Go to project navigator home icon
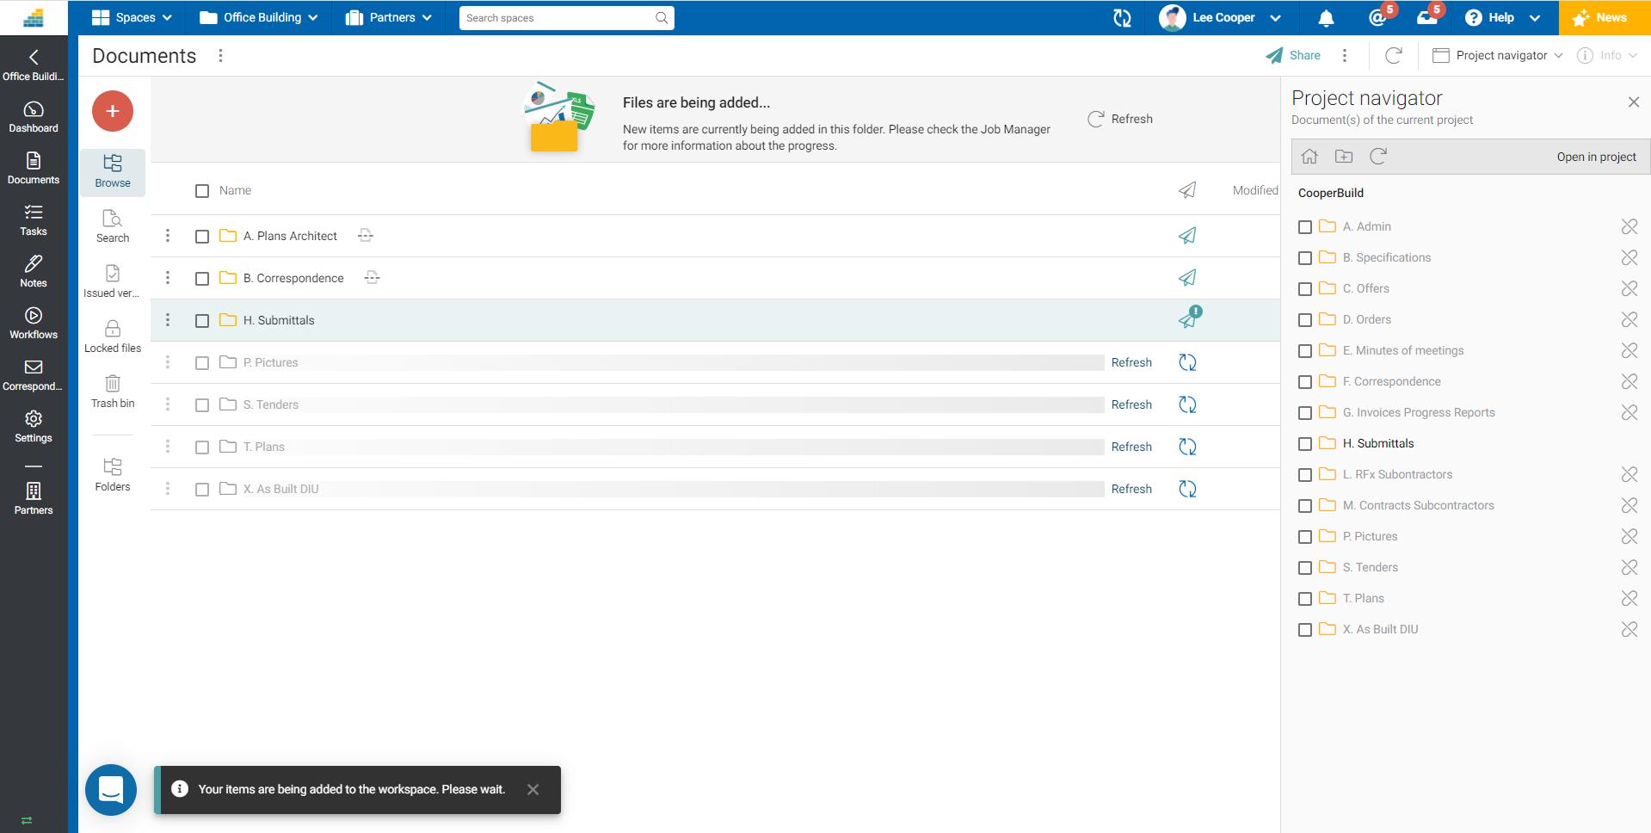The height and width of the screenshot is (833, 1651). click(1309, 157)
